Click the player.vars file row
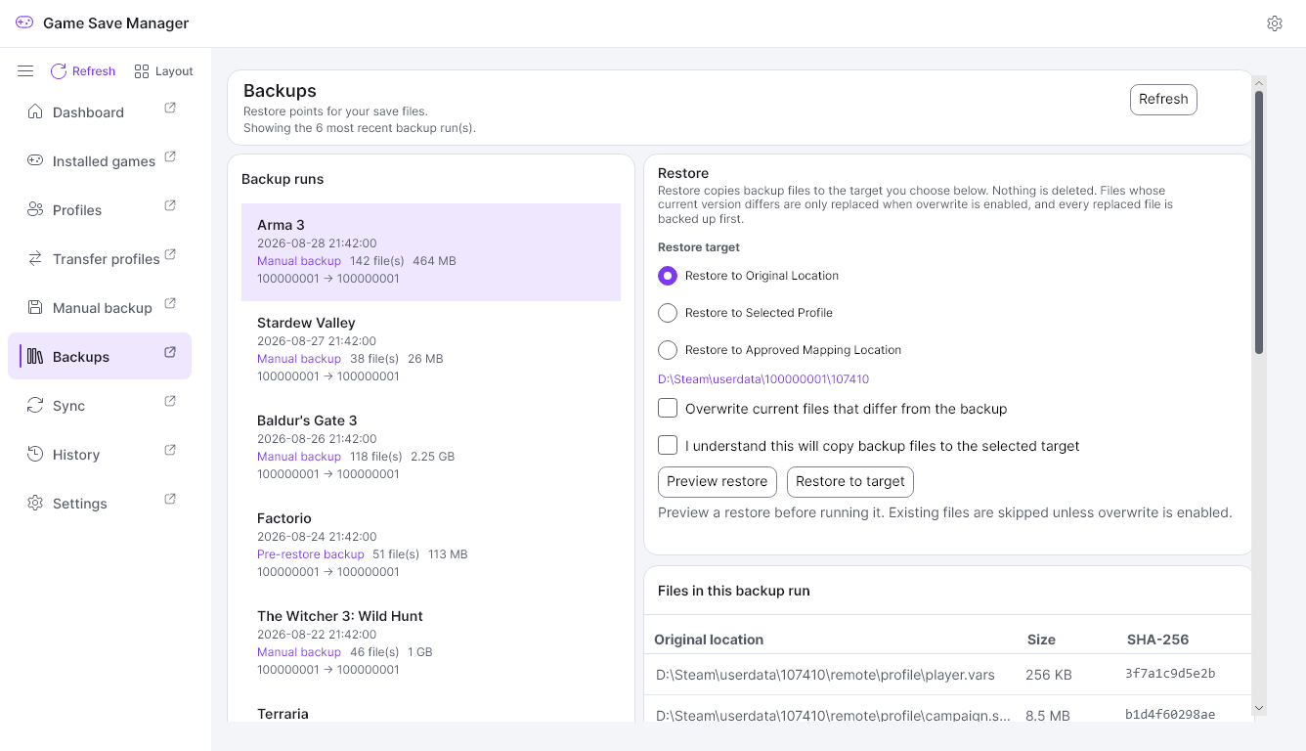 point(948,675)
